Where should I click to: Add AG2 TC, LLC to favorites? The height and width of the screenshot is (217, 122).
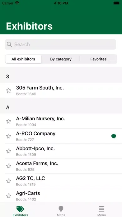9,181
